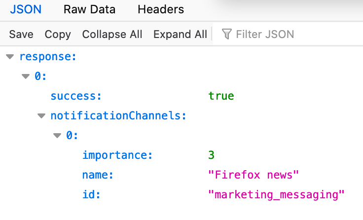Open the Raw Data tab
The height and width of the screenshot is (220, 363).
tap(89, 9)
